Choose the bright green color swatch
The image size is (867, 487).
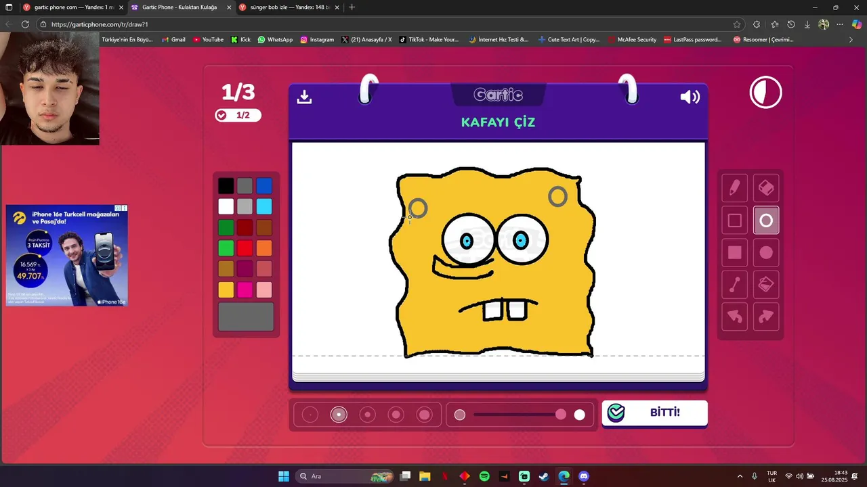point(226,248)
